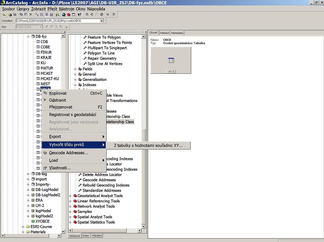Switch to toolbox Hledání tab
The height and width of the screenshot is (242, 324).
click(x=97, y=236)
